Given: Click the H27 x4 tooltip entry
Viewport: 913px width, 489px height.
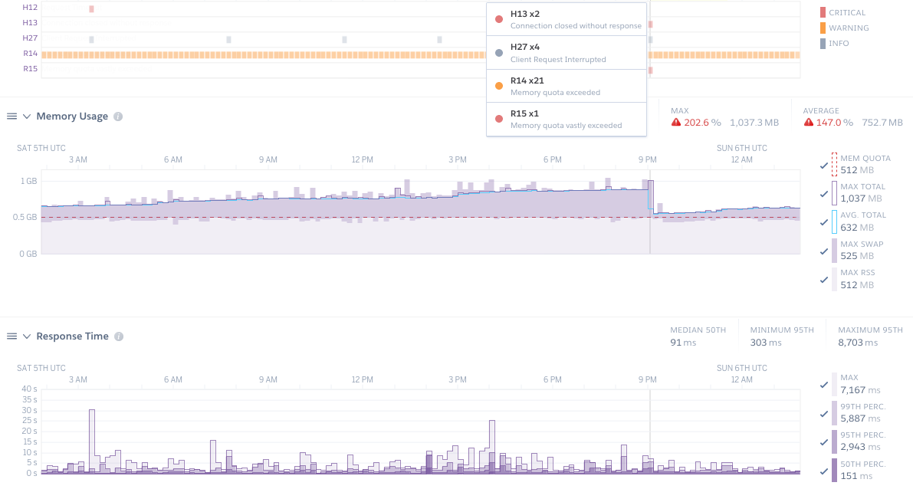Looking at the screenshot, I should click(567, 52).
